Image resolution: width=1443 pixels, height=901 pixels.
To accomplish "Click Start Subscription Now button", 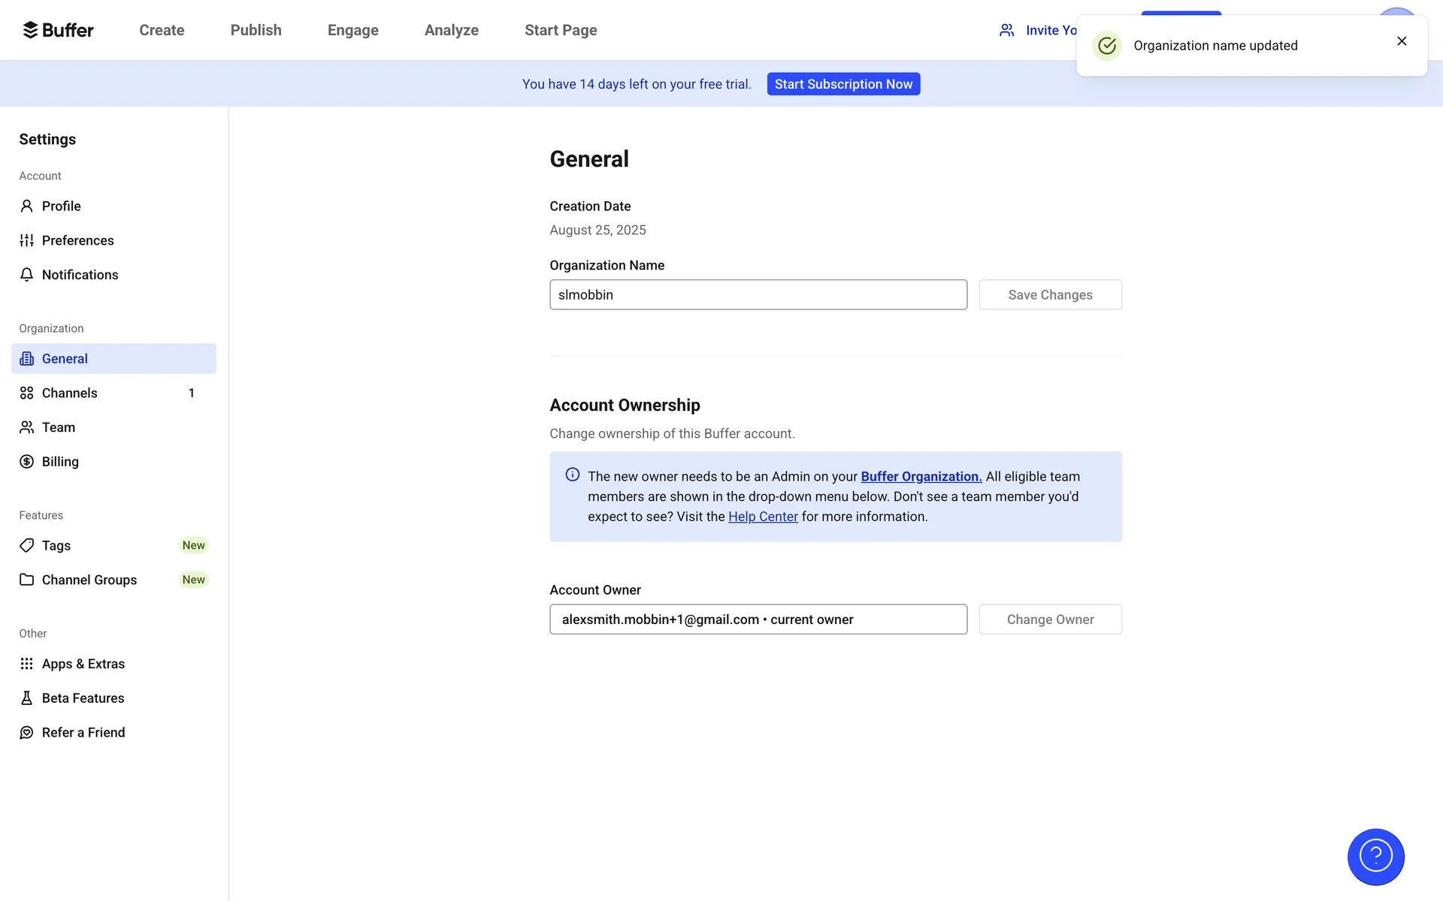I will (x=843, y=84).
